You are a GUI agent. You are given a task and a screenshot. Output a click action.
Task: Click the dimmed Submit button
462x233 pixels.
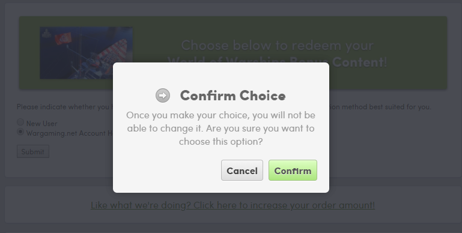[x=32, y=151]
